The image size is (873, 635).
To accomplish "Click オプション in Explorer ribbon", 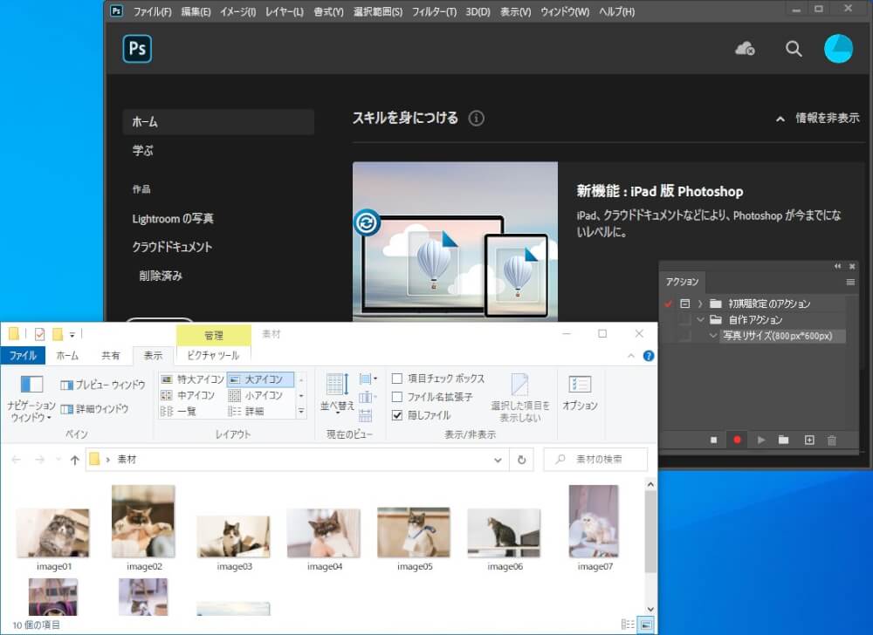I will (580, 393).
